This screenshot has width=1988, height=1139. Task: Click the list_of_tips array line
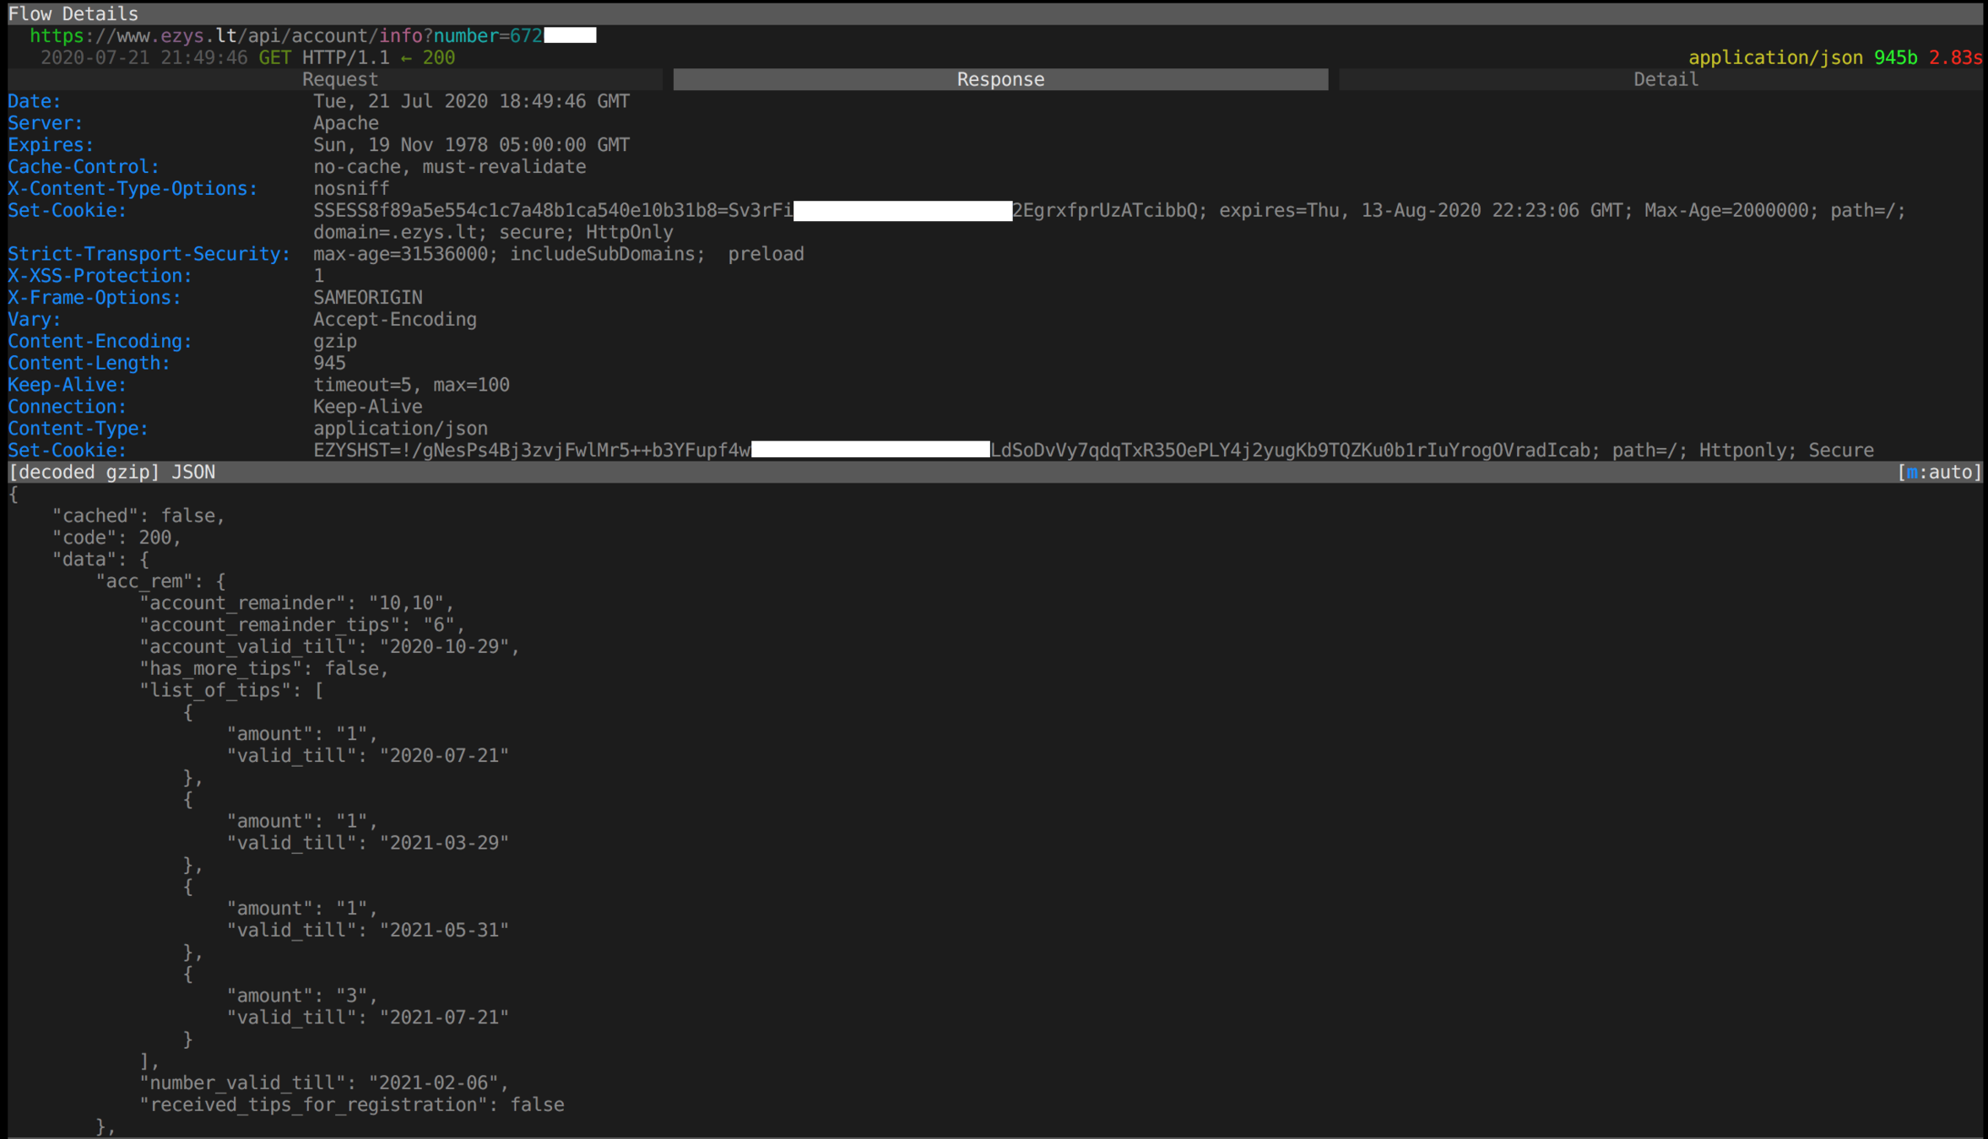click(231, 690)
